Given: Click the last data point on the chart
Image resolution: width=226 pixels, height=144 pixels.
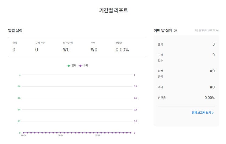Looking at the screenshot, I should (130, 133).
